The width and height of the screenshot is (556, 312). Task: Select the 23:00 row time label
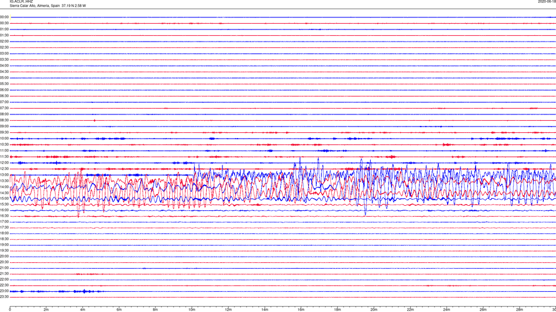pyautogui.click(x=4, y=291)
